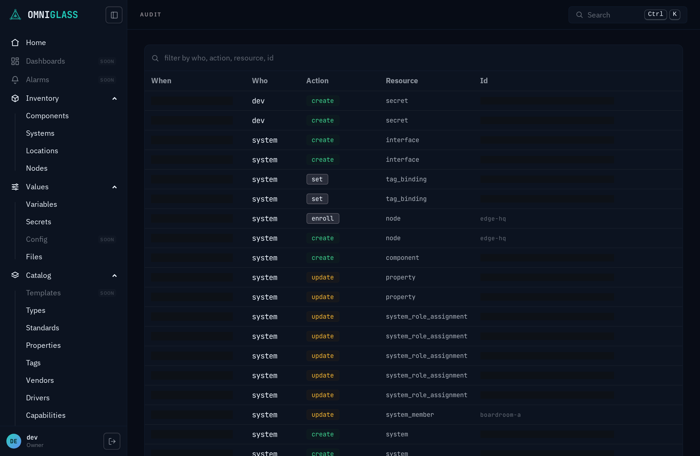This screenshot has height=456, width=700.
Task: Click the enroll action badge
Action: tap(323, 218)
